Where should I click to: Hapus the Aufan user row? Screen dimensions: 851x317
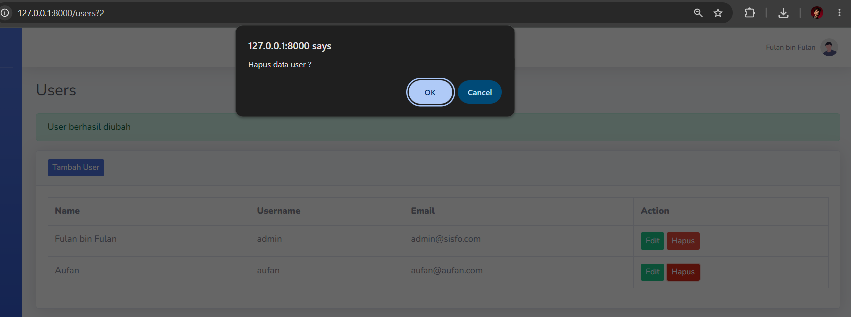683,272
